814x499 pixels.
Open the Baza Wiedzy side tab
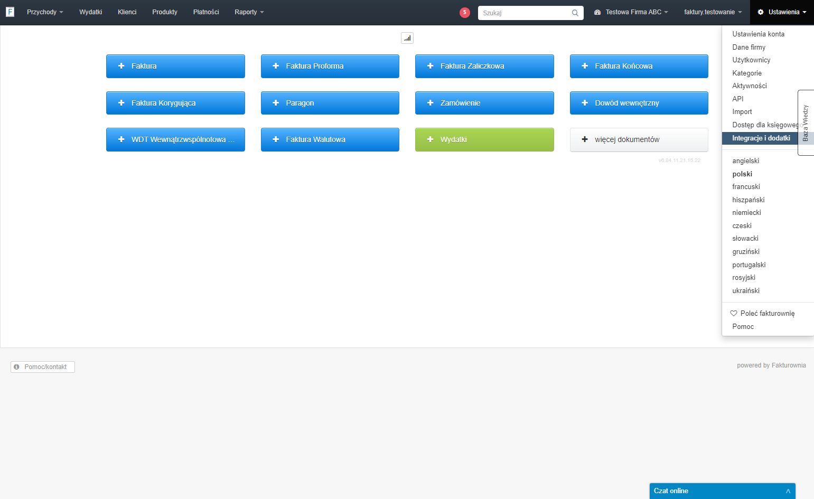coord(806,123)
